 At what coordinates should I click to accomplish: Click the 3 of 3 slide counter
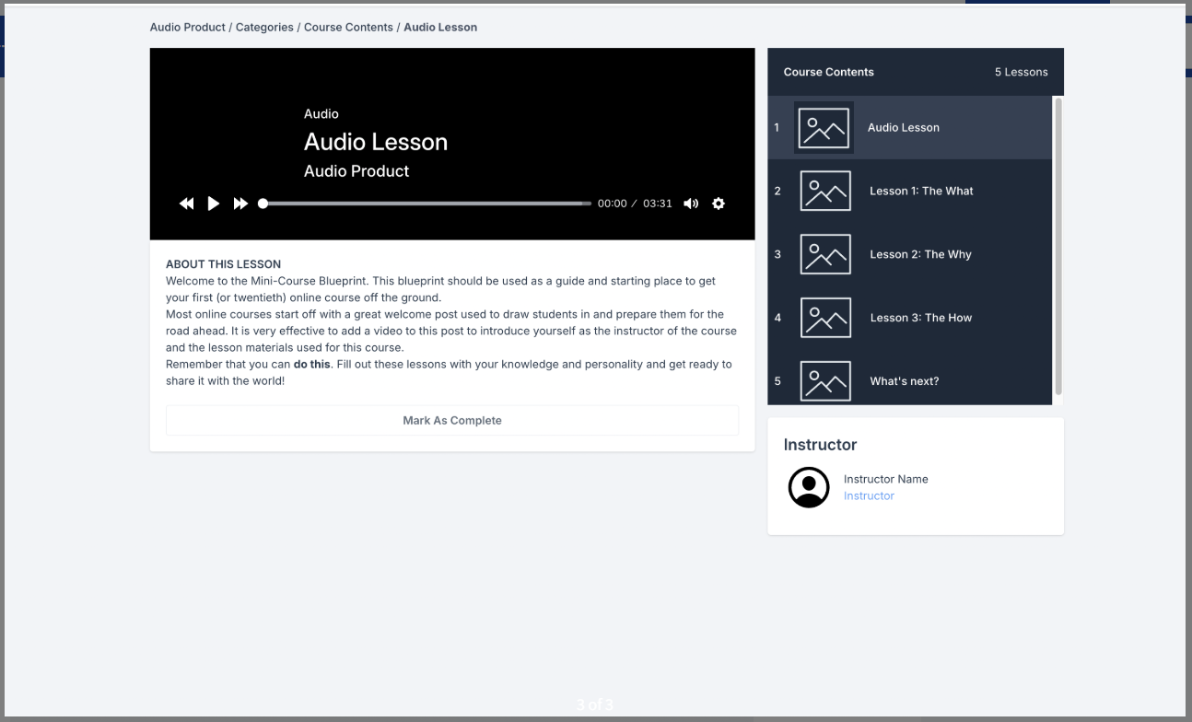tap(595, 705)
